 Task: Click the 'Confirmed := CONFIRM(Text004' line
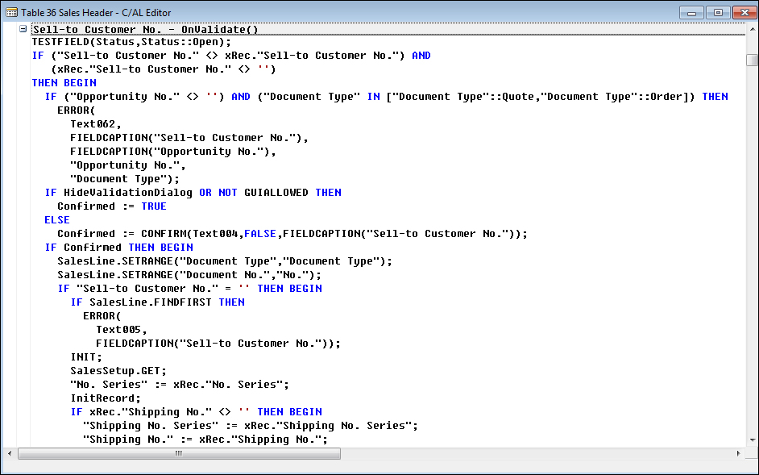[x=292, y=234]
